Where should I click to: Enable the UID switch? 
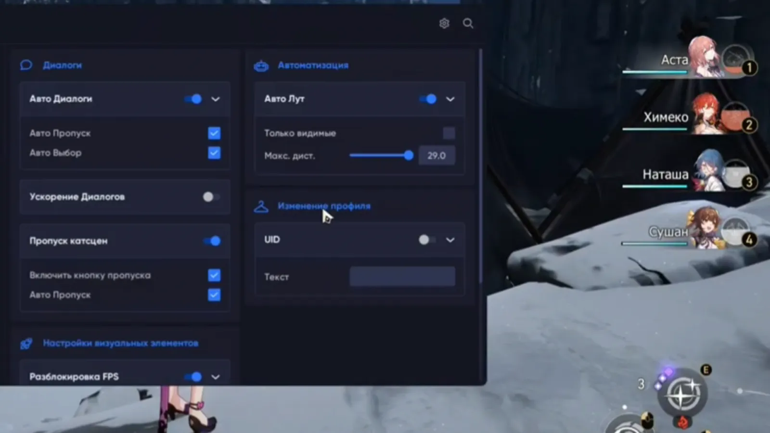(427, 240)
